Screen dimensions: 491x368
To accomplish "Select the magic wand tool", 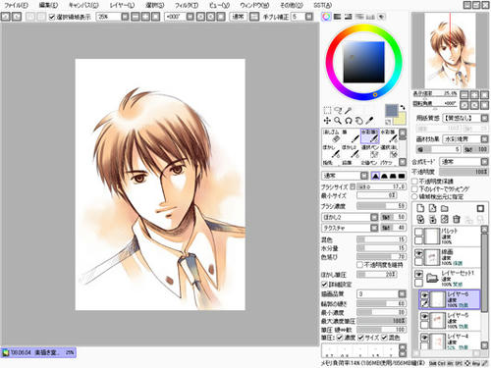I will click(x=349, y=110).
